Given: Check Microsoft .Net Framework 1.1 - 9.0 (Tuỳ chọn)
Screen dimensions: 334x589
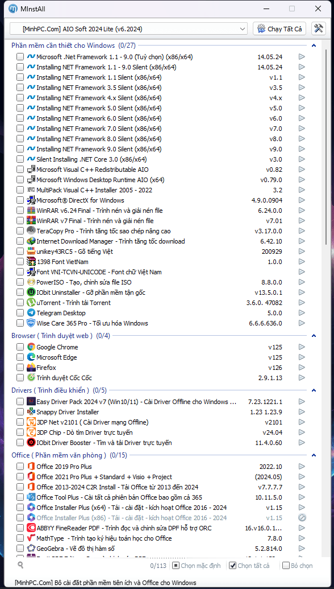Looking at the screenshot, I should (20, 57).
